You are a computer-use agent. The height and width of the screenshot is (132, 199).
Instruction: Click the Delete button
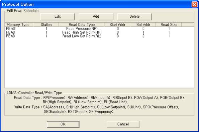point(134,17)
